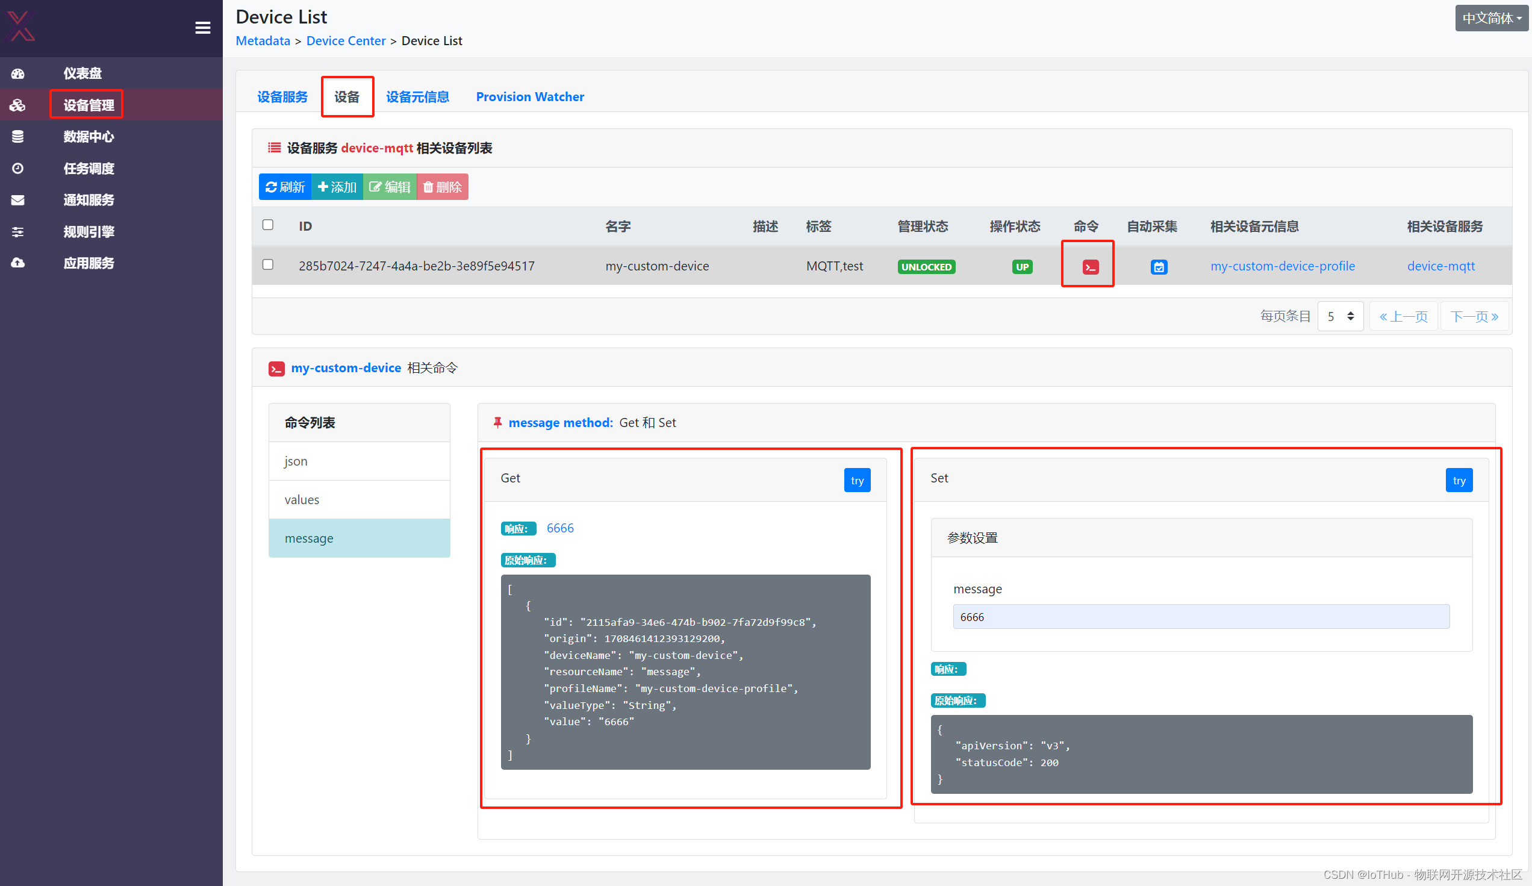Open the Metadata breadcrumb link
Image resolution: width=1532 pixels, height=886 pixels.
pos(263,41)
